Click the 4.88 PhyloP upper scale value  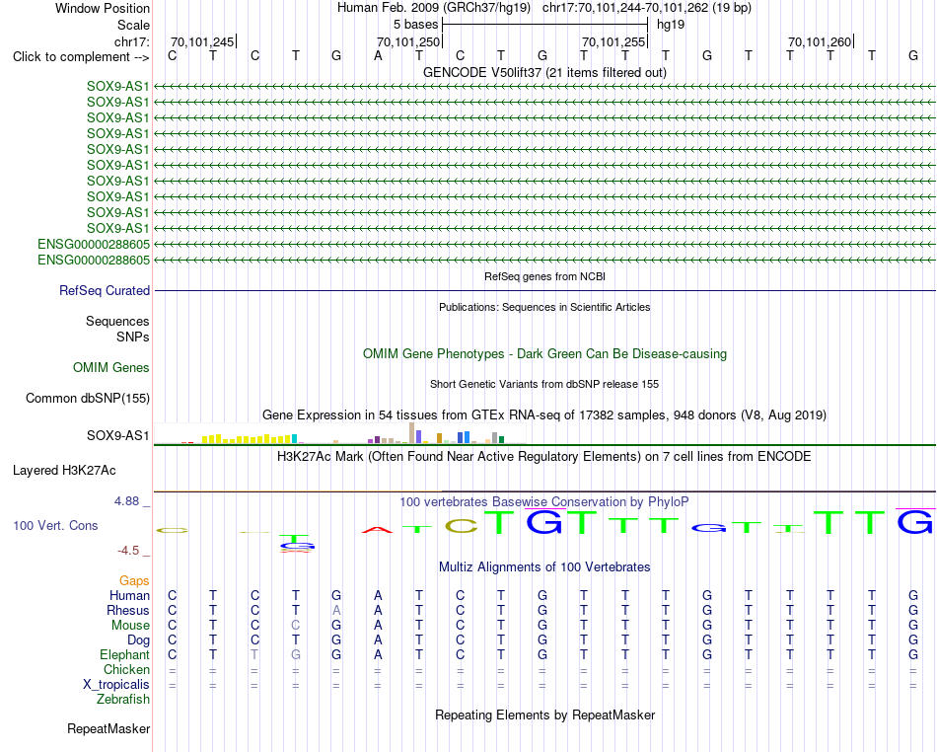(126, 501)
